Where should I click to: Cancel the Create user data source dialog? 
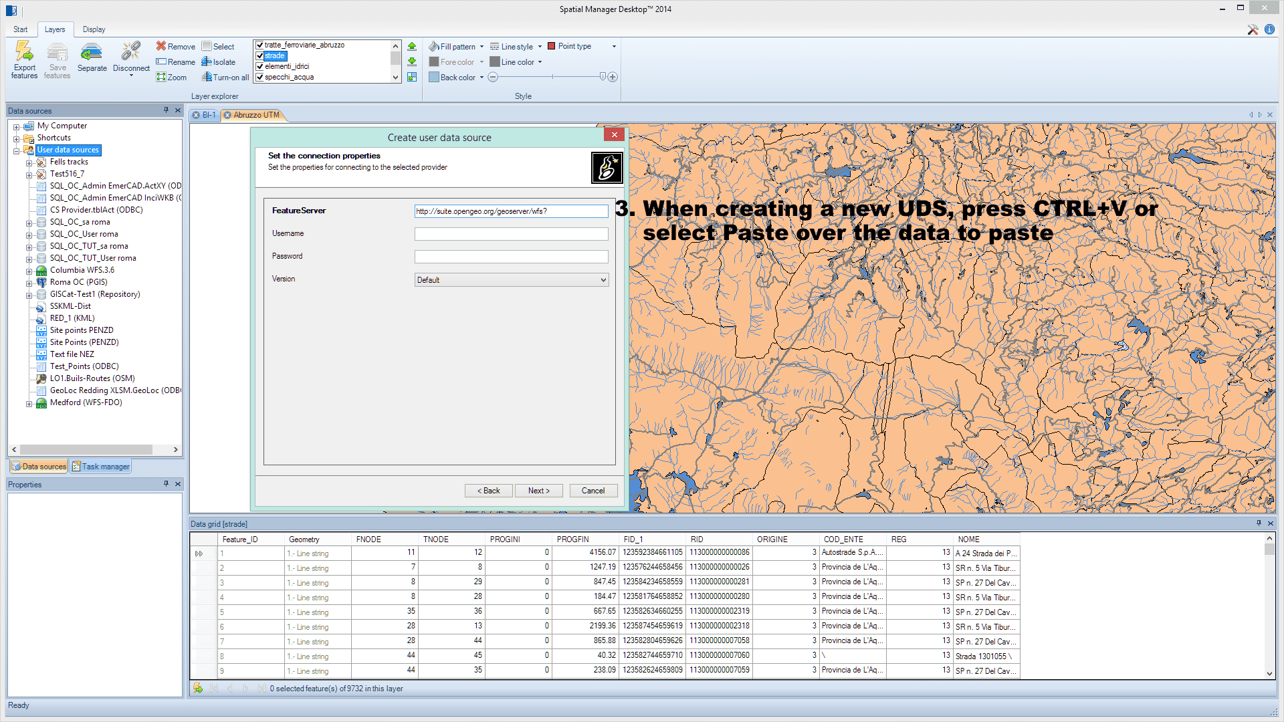click(593, 490)
